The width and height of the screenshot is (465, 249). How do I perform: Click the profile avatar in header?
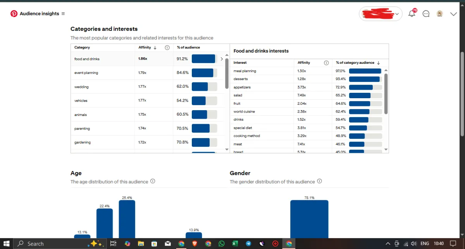coord(439,14)
